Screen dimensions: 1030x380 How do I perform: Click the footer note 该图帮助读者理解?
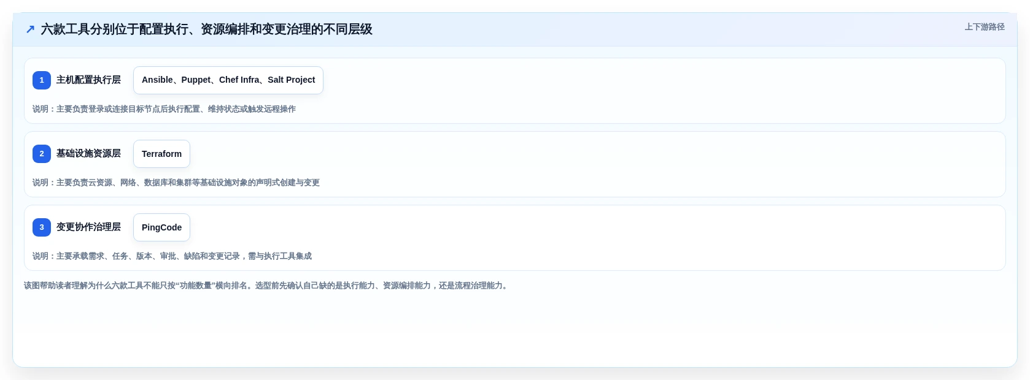pos(267,286)
